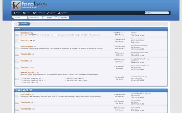Open subforum Manuales para VIARK LIL

(32, 83)
